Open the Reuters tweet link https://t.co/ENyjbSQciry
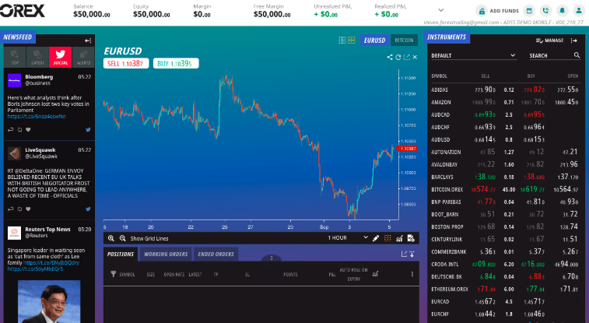 point(51,263)
